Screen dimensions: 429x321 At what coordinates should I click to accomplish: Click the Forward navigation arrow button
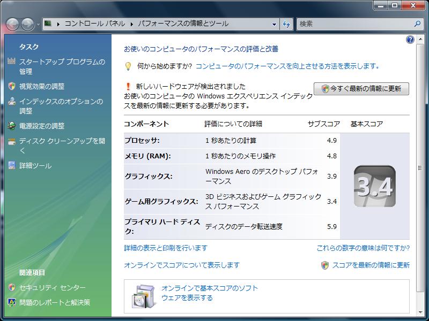(x=28, y=24)
